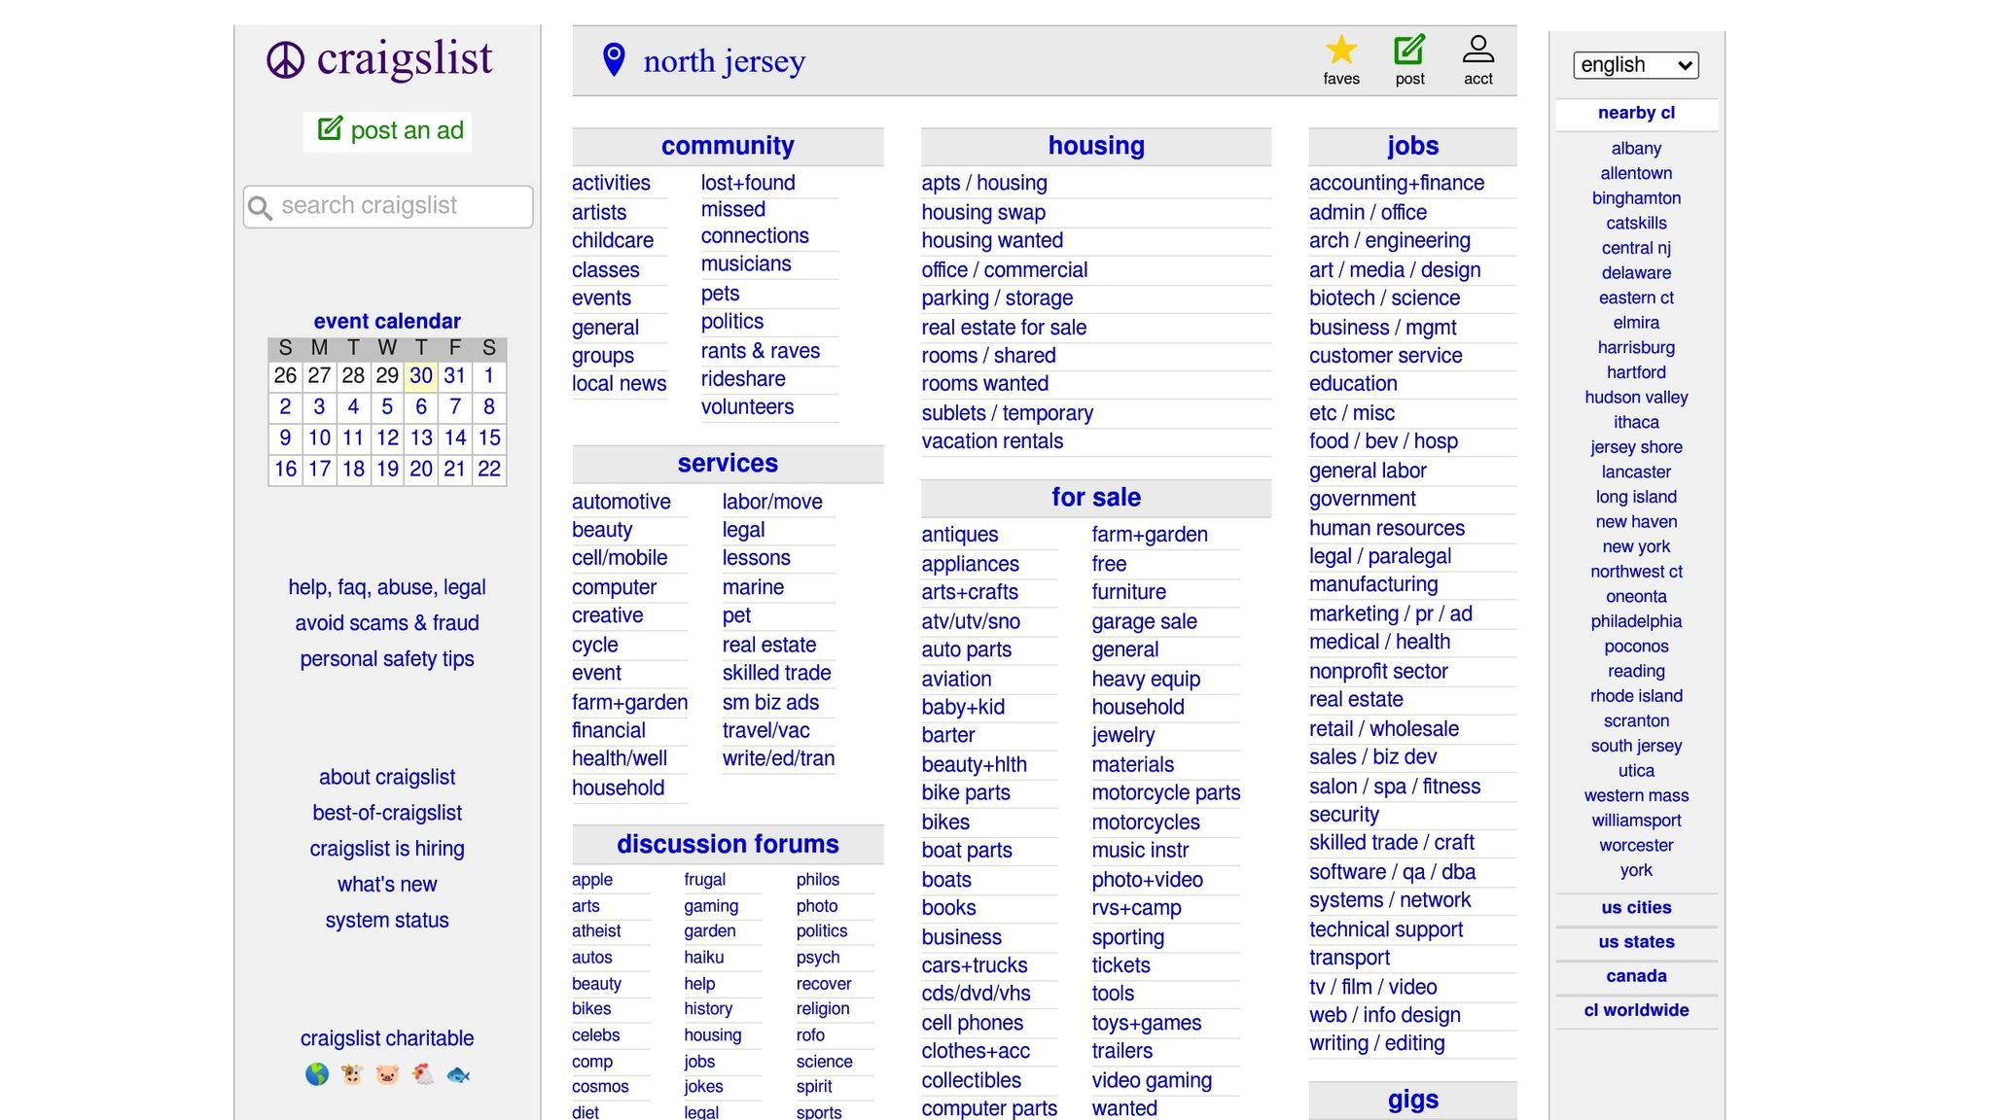The width and height of the screenshot is (1992, 1120).
Task: Open the english language dropdown
Action: 1635,65
